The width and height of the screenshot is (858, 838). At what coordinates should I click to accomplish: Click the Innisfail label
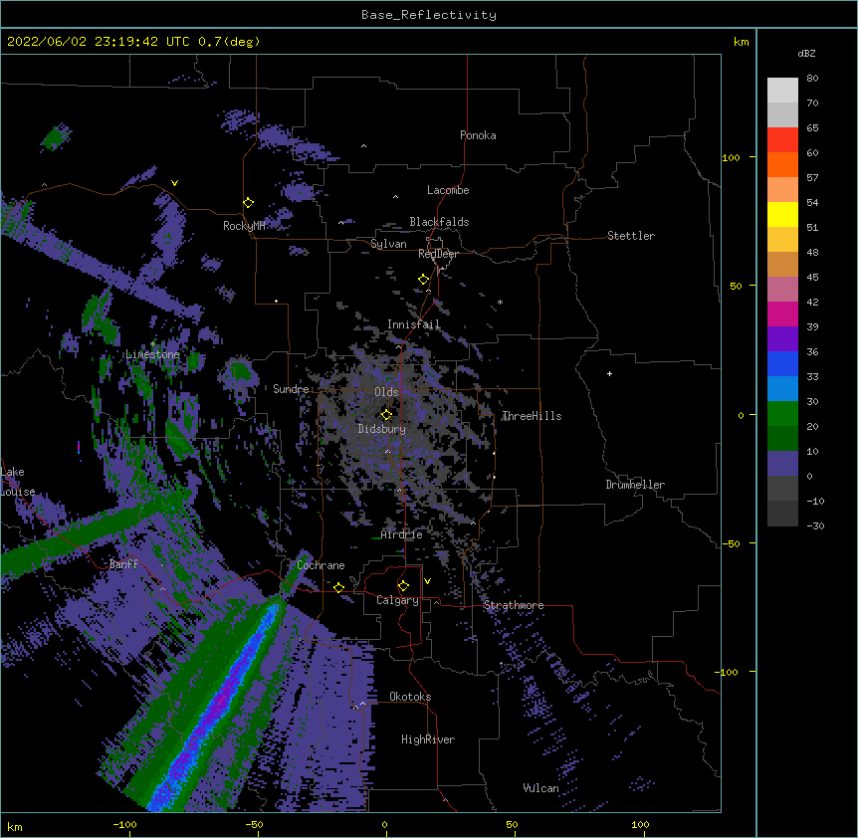tap(413, 324)
